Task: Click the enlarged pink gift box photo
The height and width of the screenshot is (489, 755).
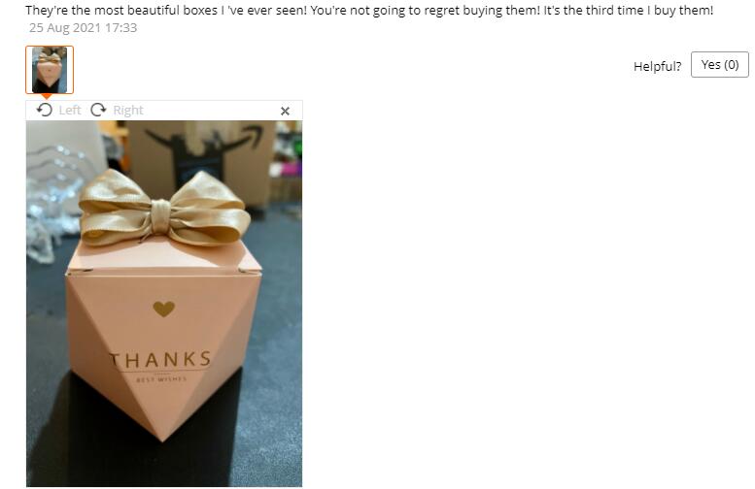Action: click(x=164, y=304)
